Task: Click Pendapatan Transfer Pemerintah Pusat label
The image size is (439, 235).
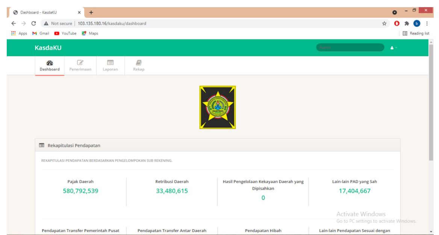Action: [x=81, y=230]
